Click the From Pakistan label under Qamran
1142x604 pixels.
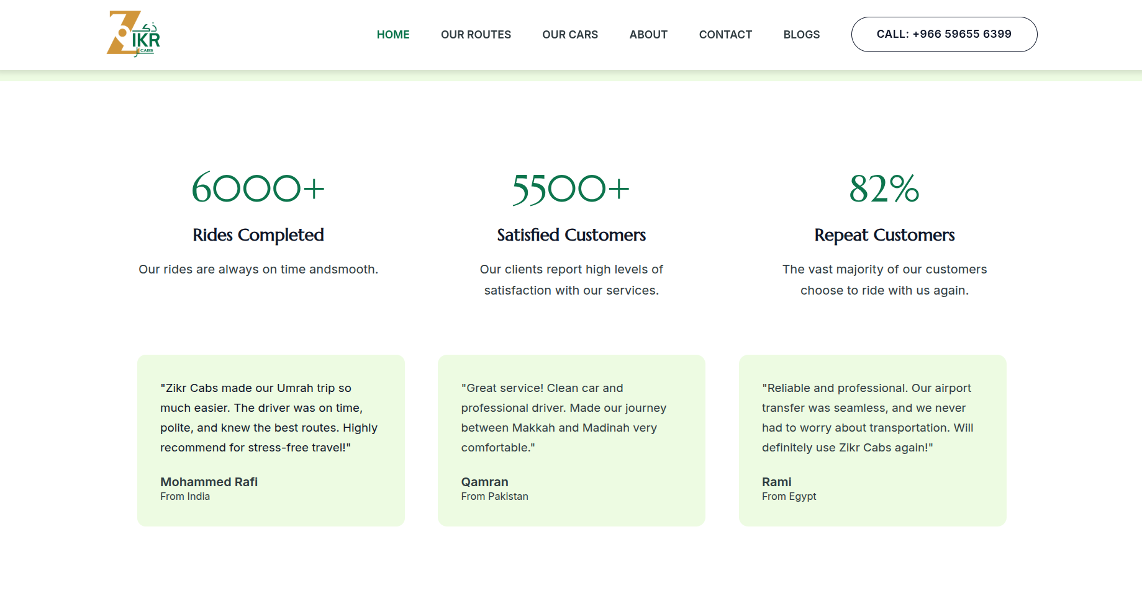tap(494, 497)
